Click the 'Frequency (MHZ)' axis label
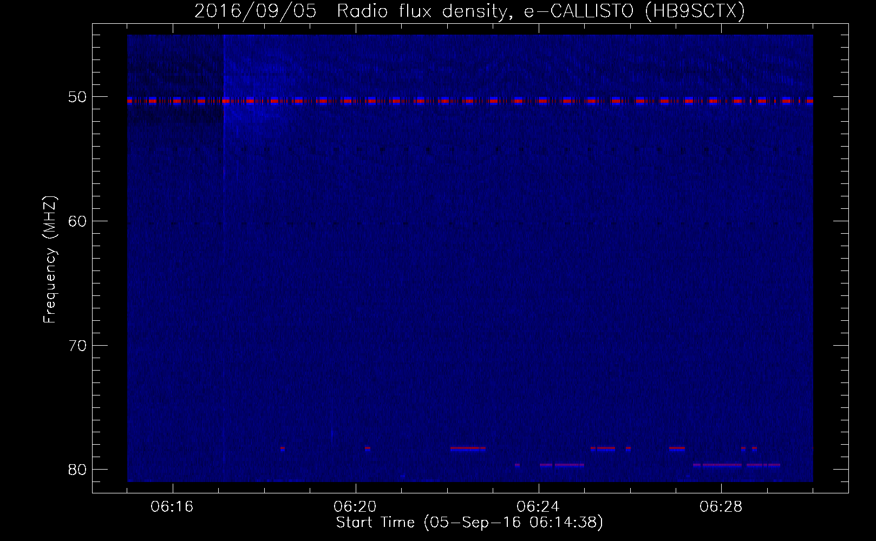Image resolution: width=876 pixels, height=541 pixels. click(x=50, y=260)
